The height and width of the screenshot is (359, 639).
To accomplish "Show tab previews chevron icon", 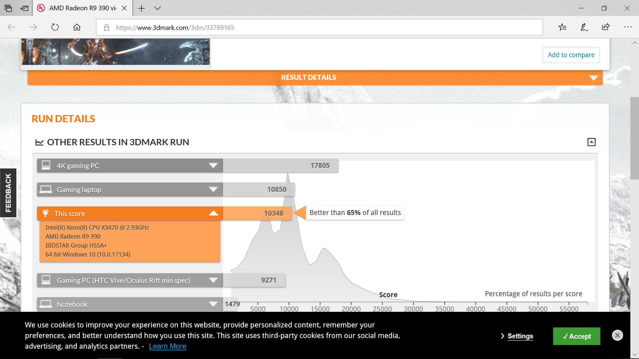I will [157, 8].
